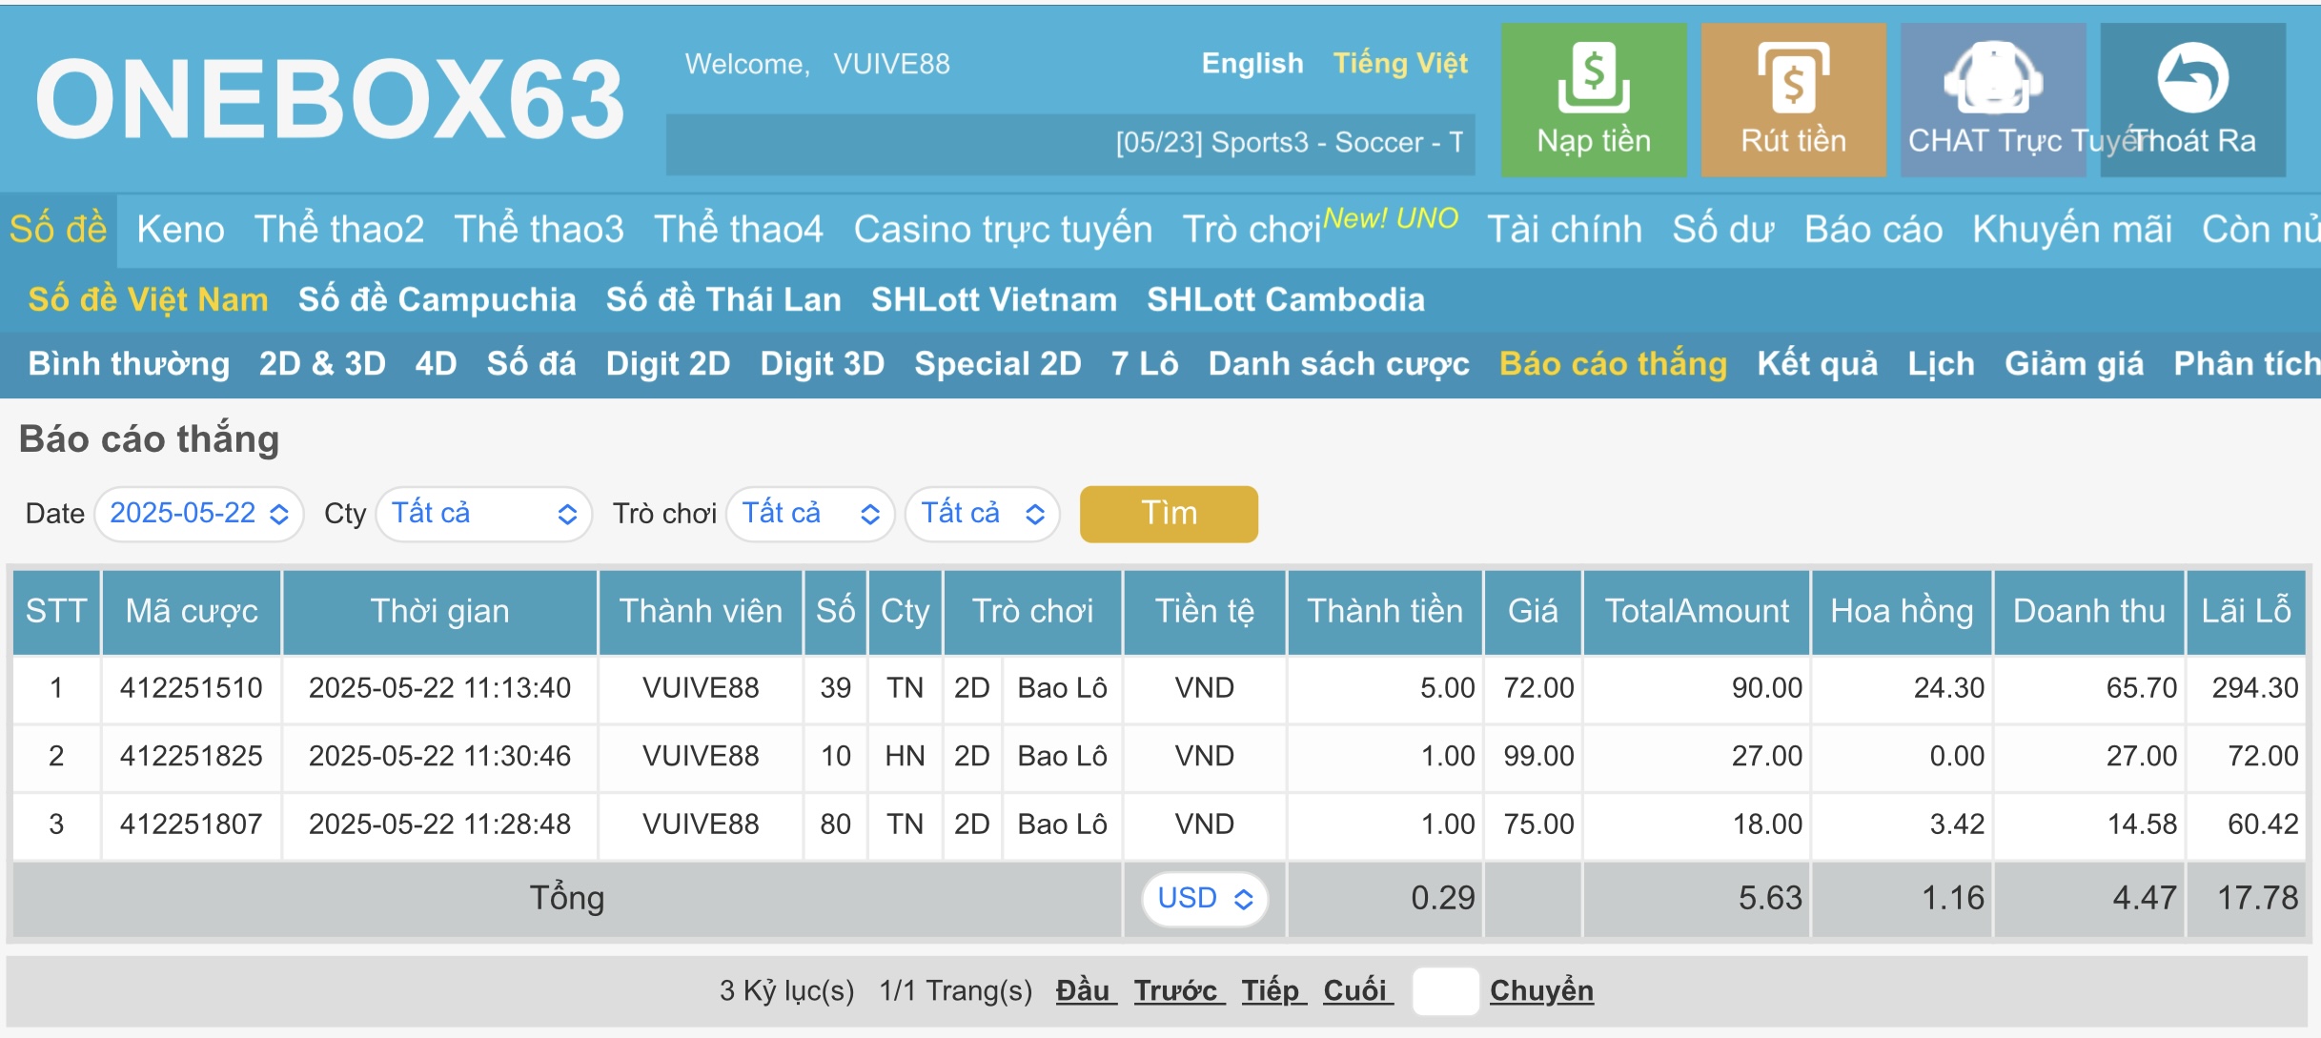Open Casino trực tuyến menu
The image size is (2321, 1038).
[x=1002, y=229]
